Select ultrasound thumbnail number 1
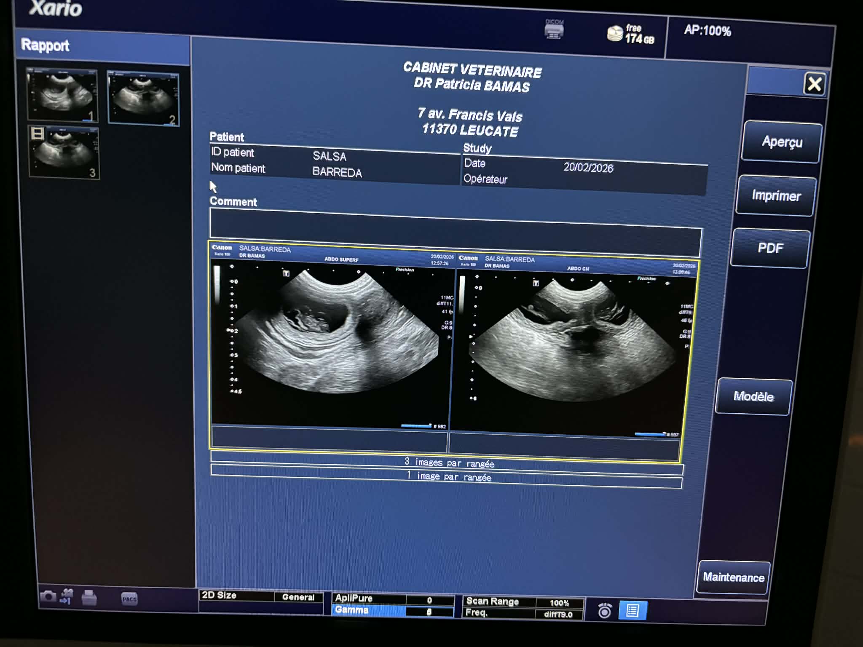This screenshot has width=863, height=647. (62, 95)
